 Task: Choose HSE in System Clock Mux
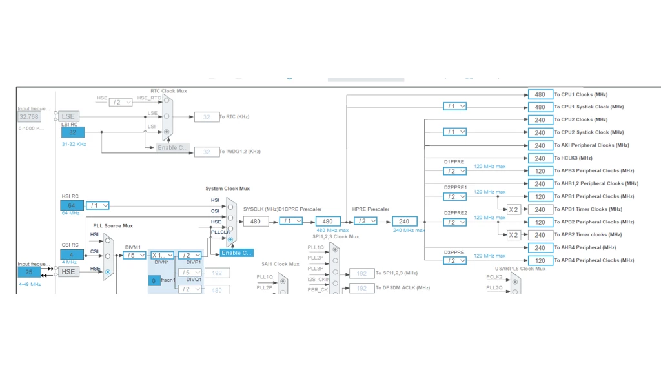pos(230,229)
